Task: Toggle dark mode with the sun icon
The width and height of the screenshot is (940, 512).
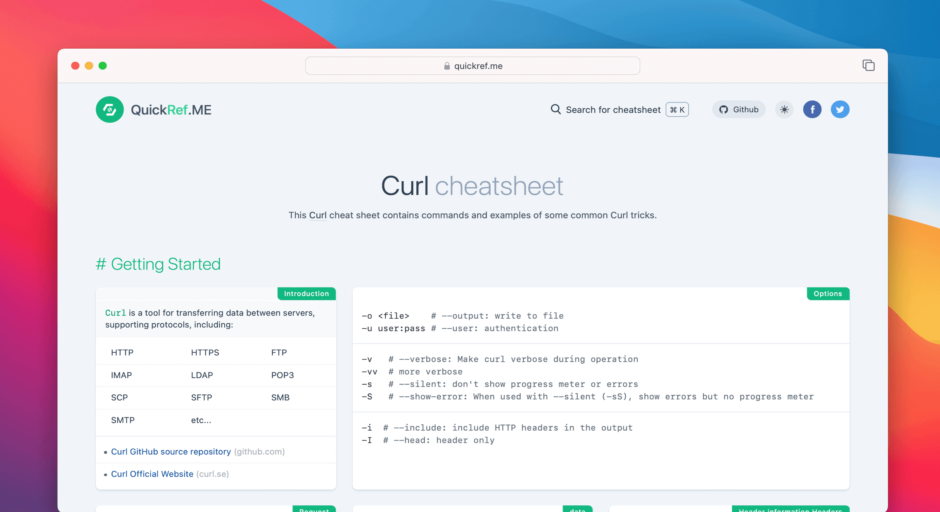Action: pyautogui.click(x=784, y=109)
